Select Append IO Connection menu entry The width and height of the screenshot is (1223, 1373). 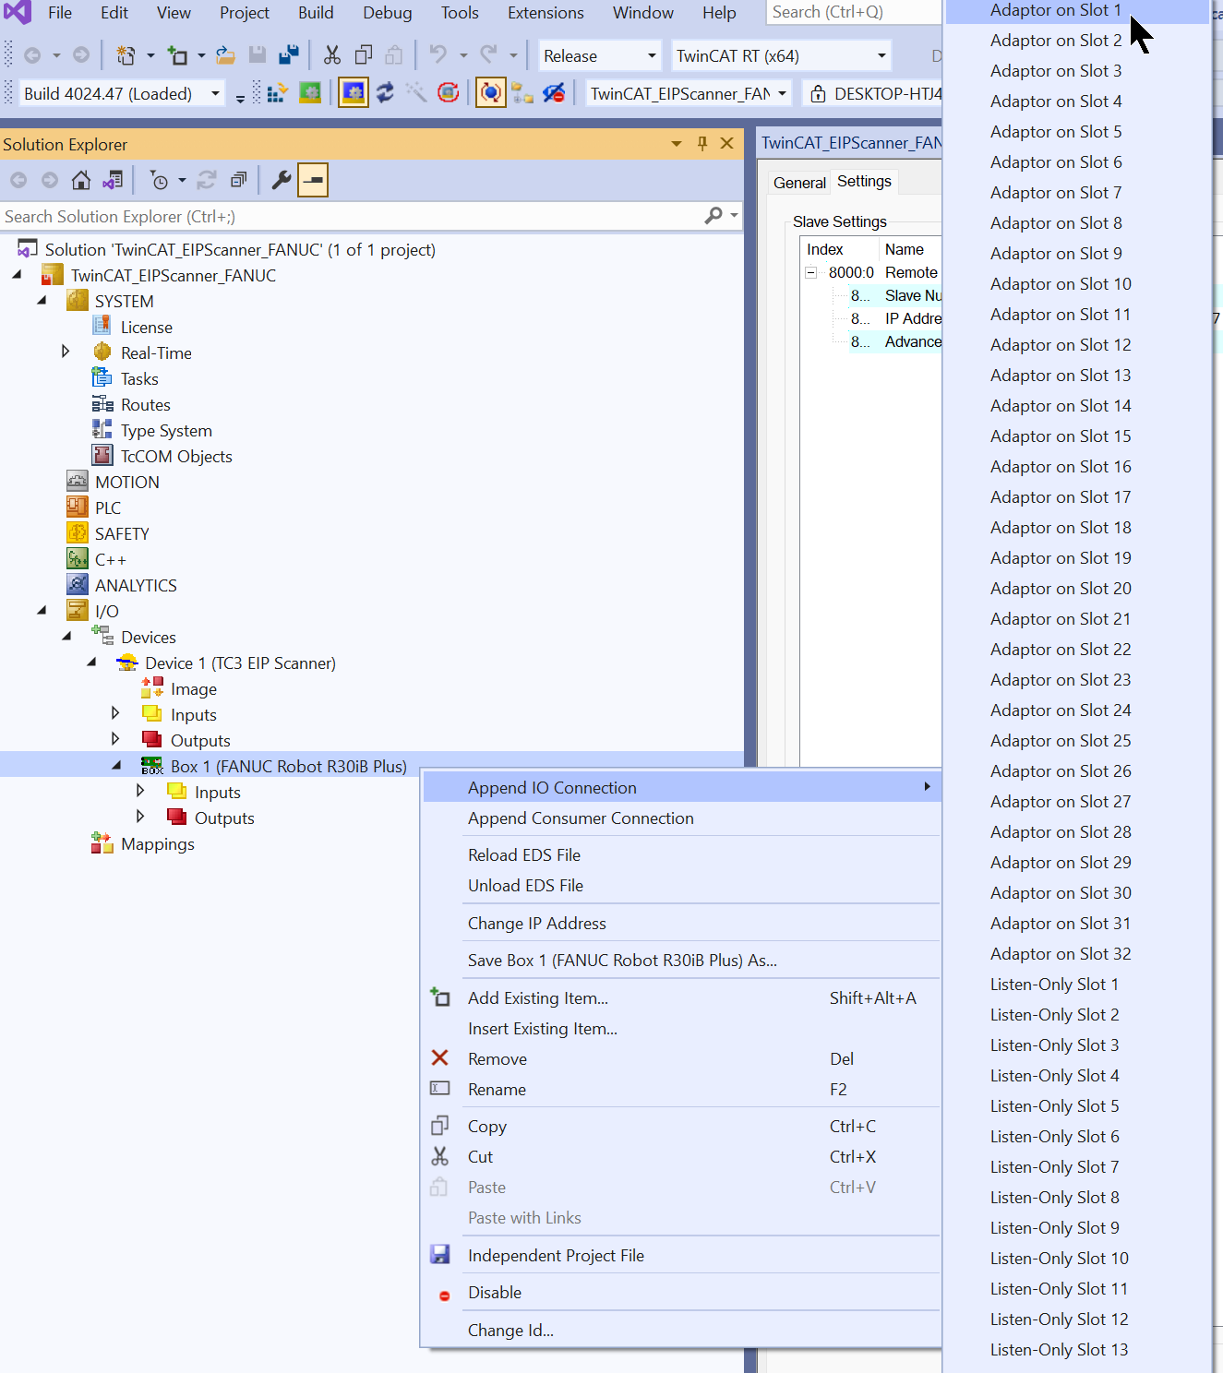pos(681,787)
